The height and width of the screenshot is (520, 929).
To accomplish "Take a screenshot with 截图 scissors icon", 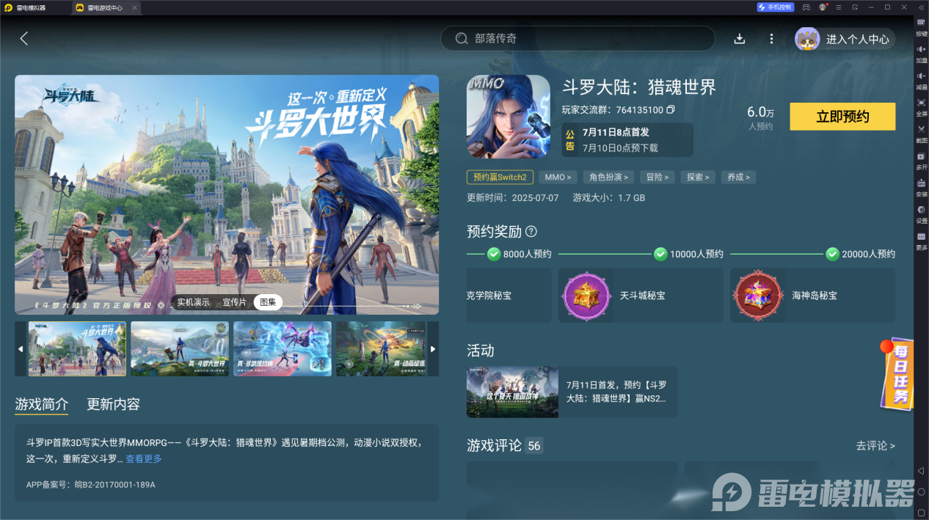I will pyautogui.click(x=922, y=133).
